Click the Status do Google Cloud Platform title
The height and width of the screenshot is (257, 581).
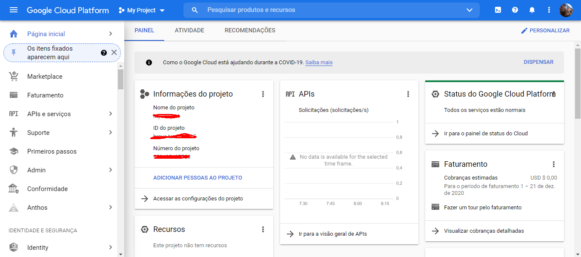500,94
